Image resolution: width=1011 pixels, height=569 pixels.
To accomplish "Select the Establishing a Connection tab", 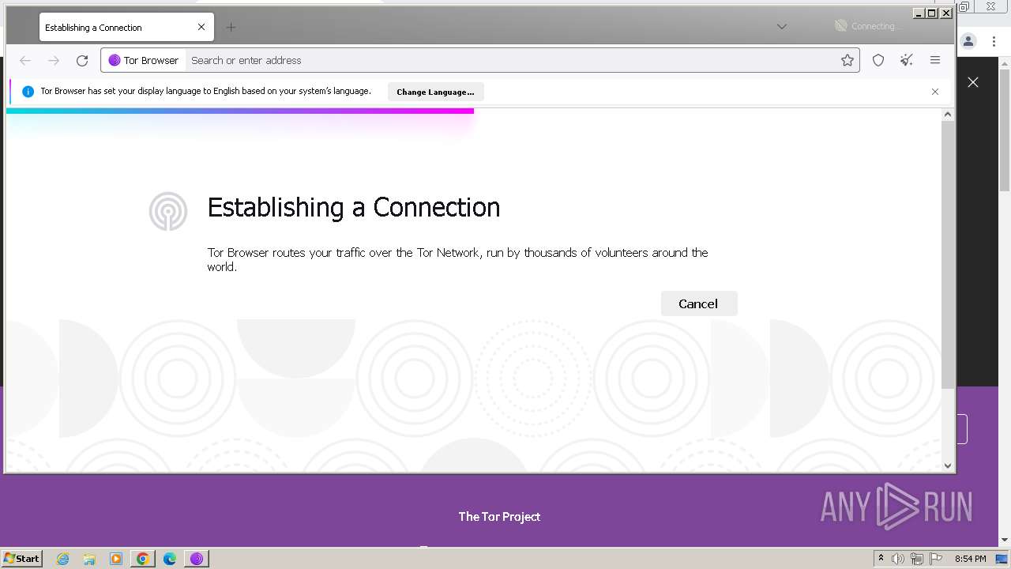I will tap(126, 27).
